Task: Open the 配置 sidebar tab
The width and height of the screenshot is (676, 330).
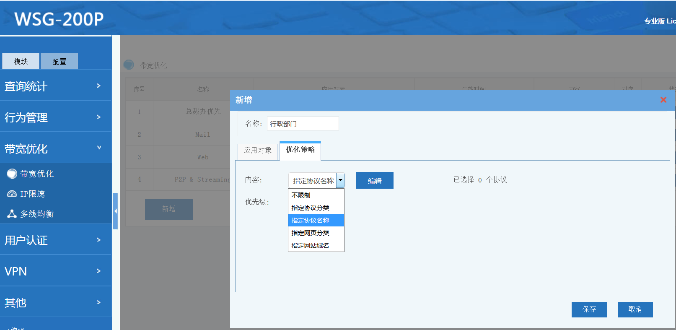Action: 59,62
